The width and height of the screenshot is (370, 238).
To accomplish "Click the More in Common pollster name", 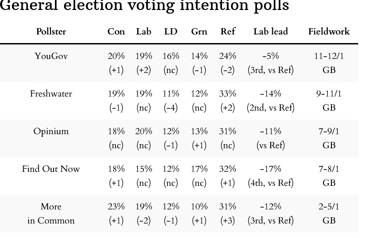I will pos(51,214).
